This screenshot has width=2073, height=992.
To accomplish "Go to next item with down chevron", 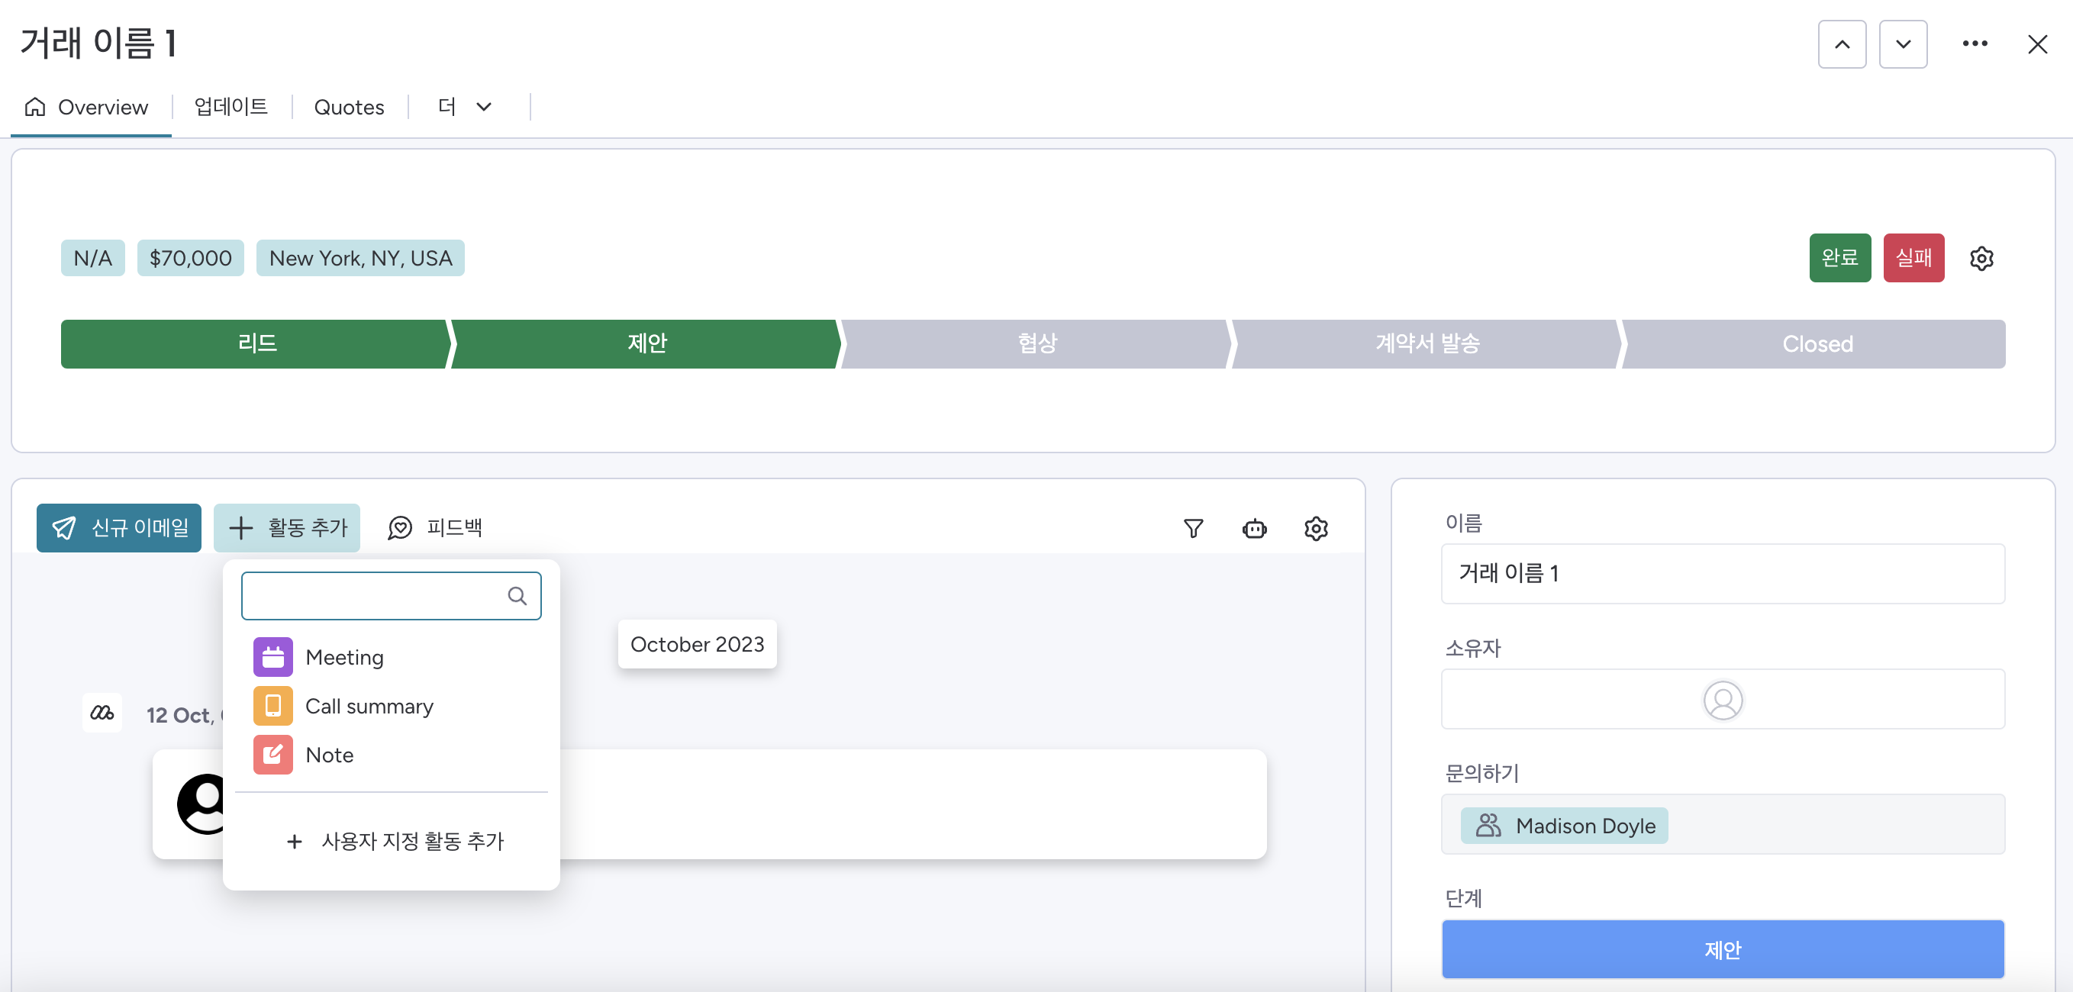I will 1902,43.
